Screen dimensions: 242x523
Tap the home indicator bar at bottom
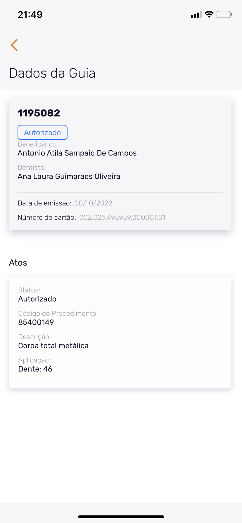pyautogui.click(x=121, y=517)
